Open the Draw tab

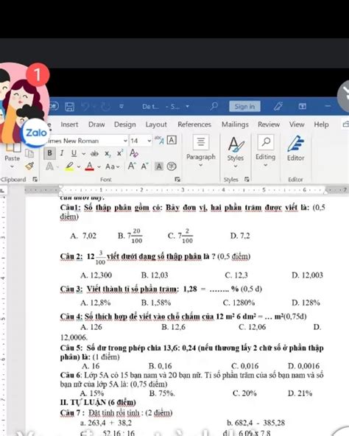[96, 124]
